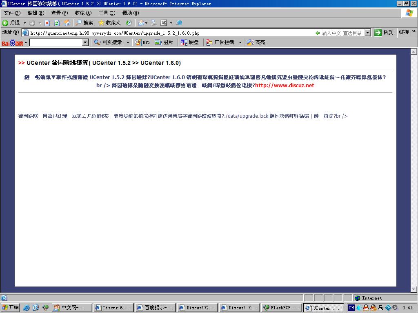This screenshot has height=313, width=418.
Task: Expand the 链接 links toolbar chevron
Action: coord(414,31)
